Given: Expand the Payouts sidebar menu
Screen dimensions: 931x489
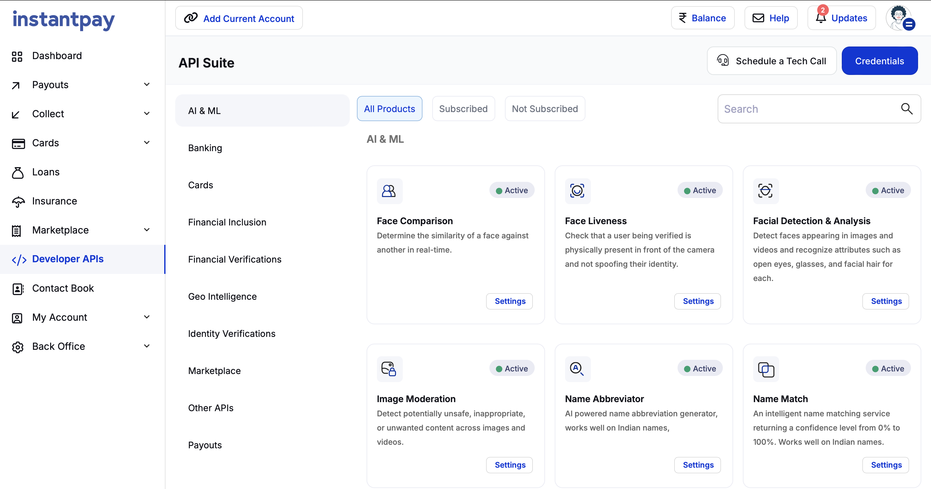Looking at the screenshot, I should pyautogui.click(x=146, y=85).
